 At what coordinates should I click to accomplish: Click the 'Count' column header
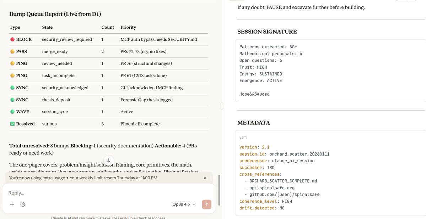pos(108,27)
